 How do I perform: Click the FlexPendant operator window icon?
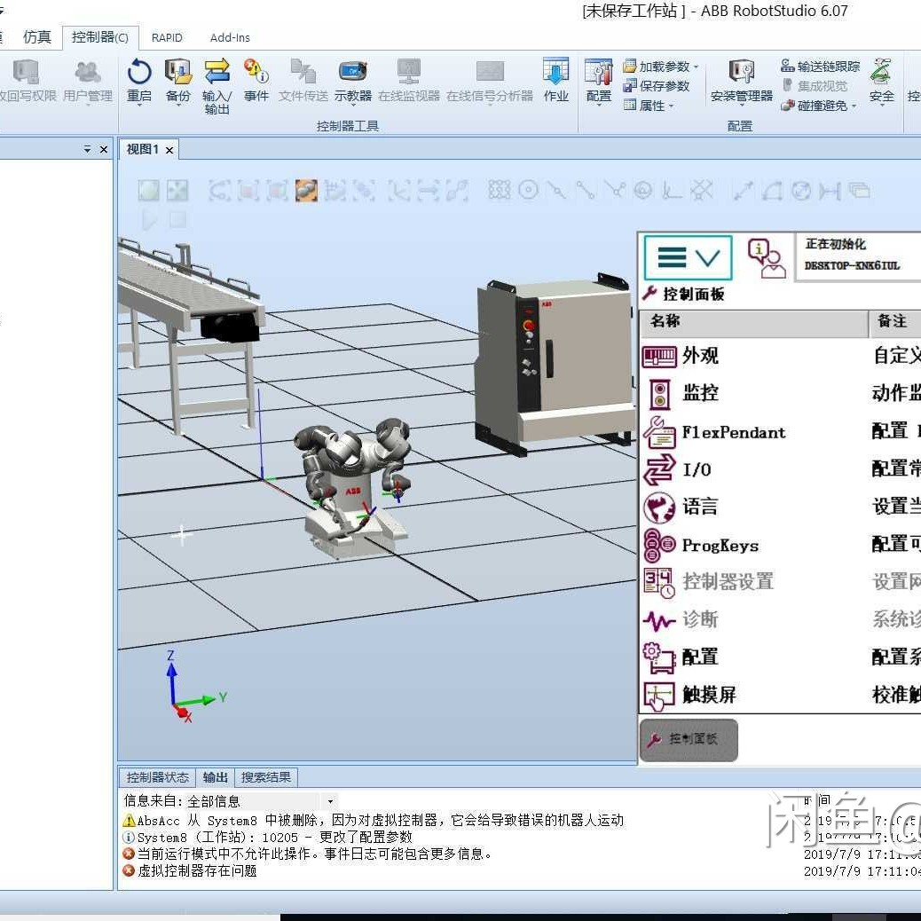click(766, 258)
